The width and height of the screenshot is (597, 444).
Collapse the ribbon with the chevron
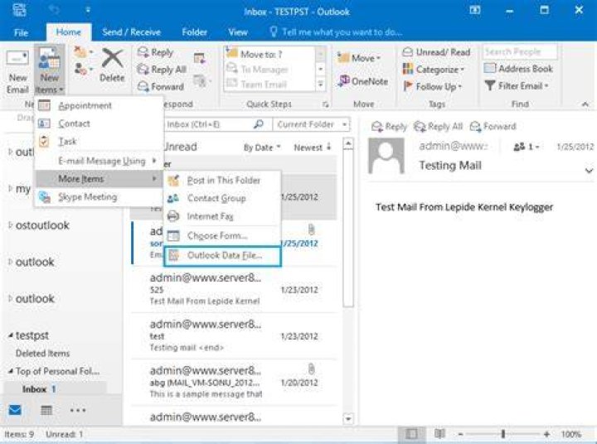(x=585, y=104)
